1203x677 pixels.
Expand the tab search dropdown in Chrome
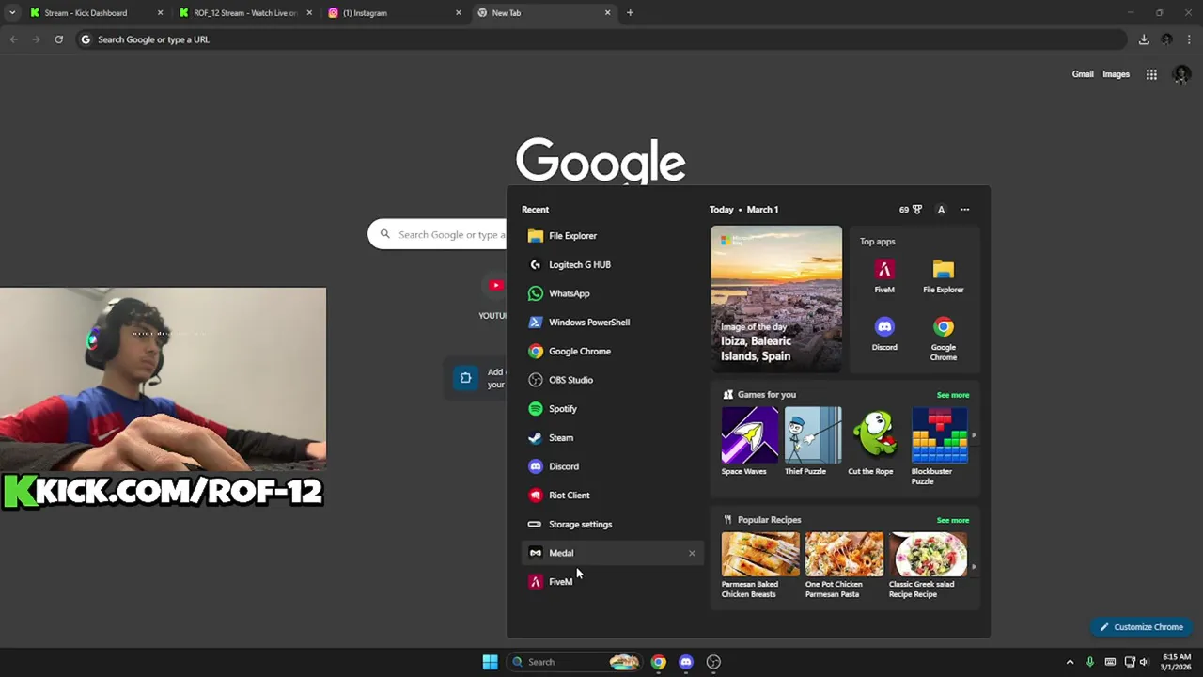point(11,13)
